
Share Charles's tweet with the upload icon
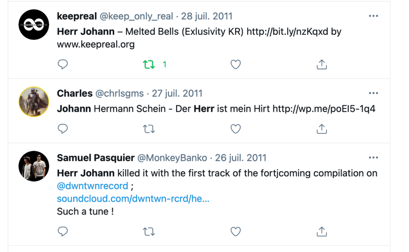(322, 129)
